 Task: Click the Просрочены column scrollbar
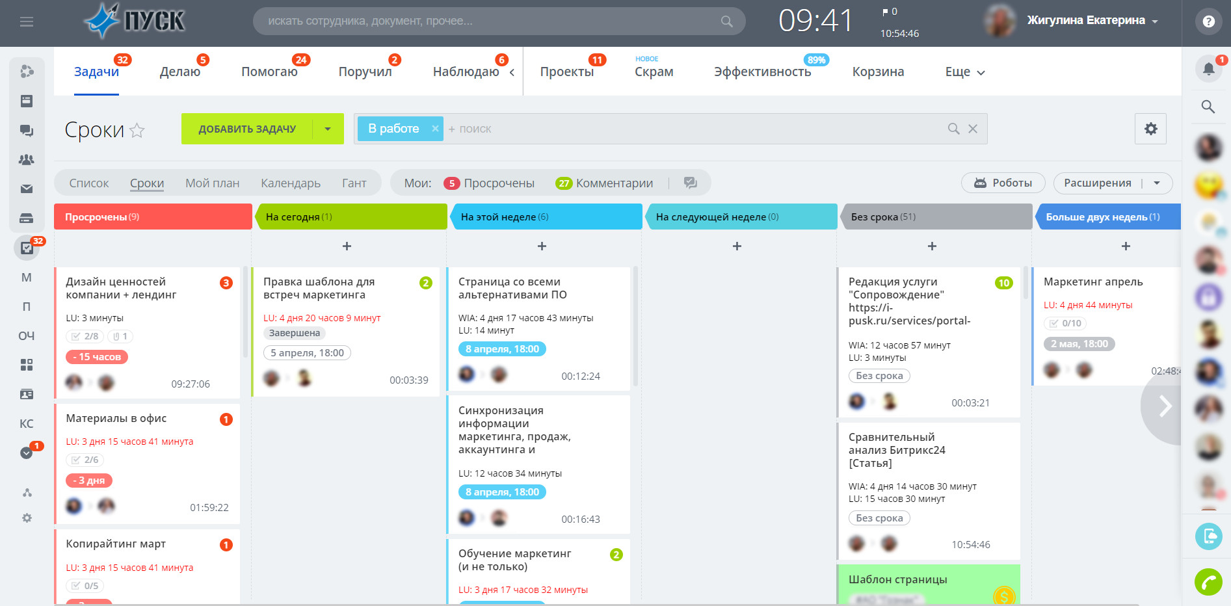(245, 313)
